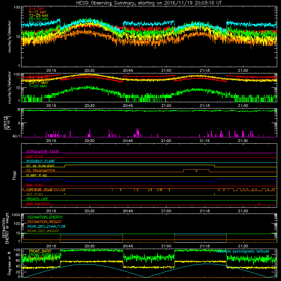Click the SAA FLAG label
281x281 pixels.
pyautogui.click(x=34, y=185)
